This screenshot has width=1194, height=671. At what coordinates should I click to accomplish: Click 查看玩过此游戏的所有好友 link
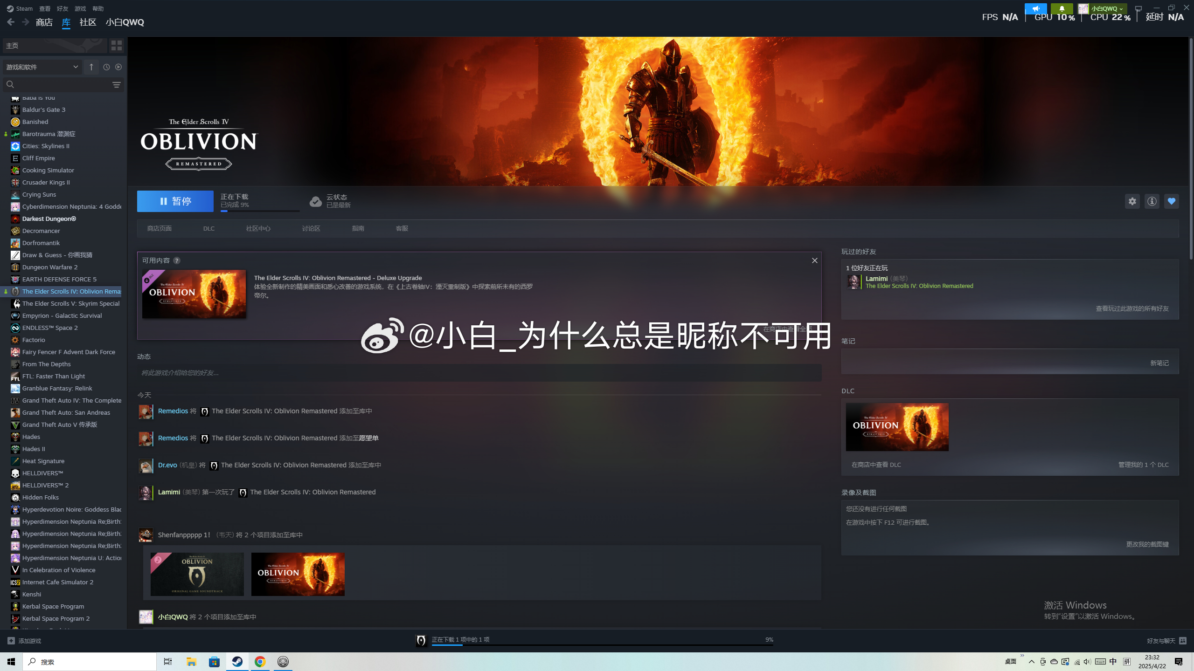1132,308
